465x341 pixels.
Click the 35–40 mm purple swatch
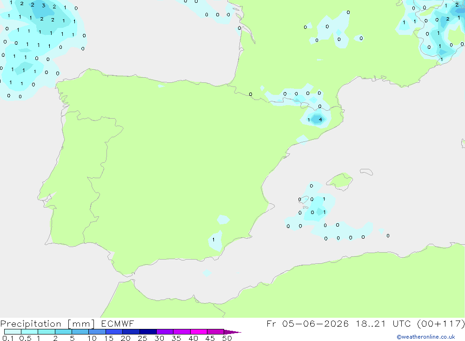click(x=182, y=332)
